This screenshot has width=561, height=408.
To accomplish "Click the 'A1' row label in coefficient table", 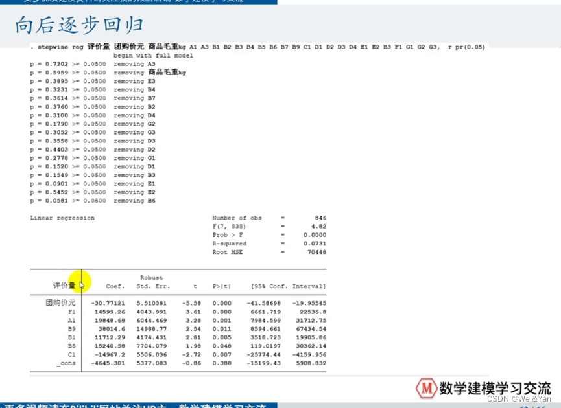I will pyautogui.click(x=72, y=321).
